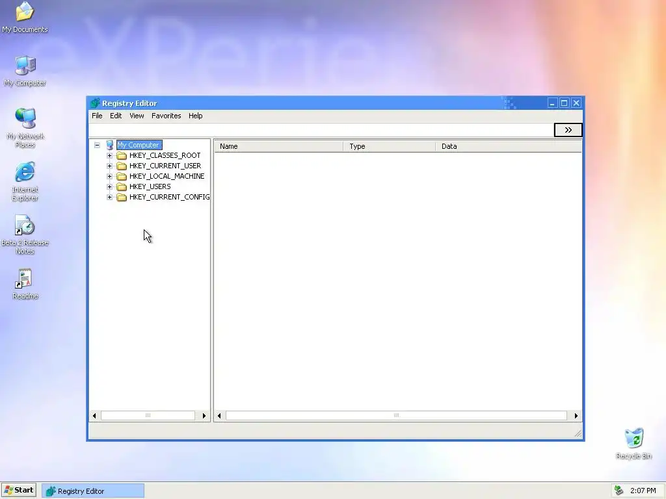Click the HKEY_CURRENT_CONFIG folder icon
Screen dimensions: 666x499
point(122,198)
